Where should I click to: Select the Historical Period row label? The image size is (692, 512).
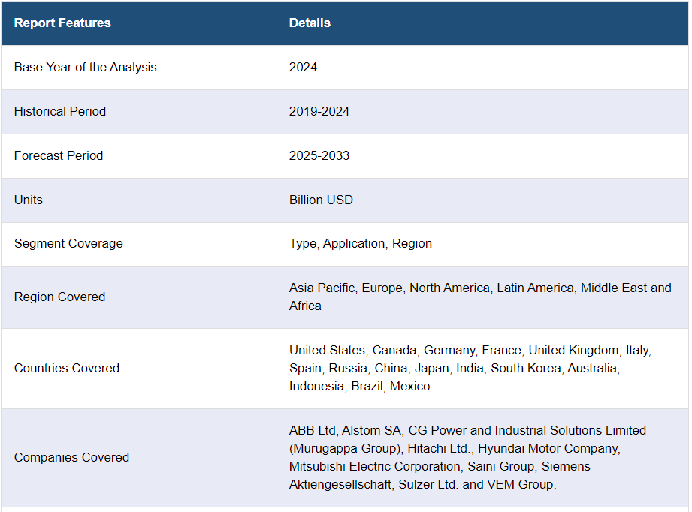pos(60,111)
